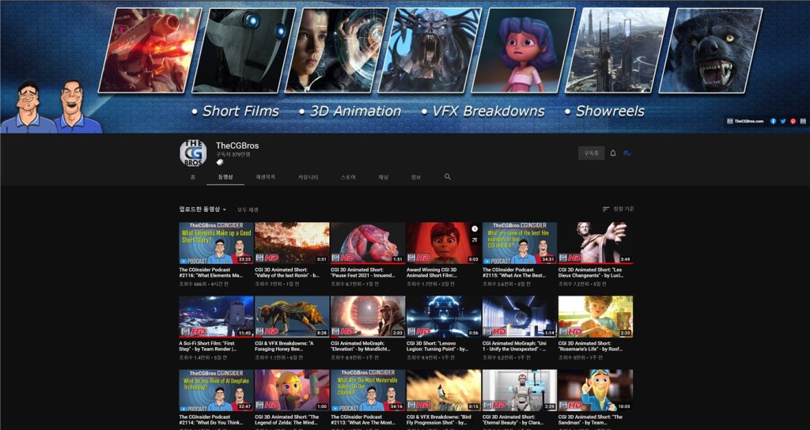Play the Les Dieux Changeants statue thumbnail
Image resolution: width=810 pixels, height=430 pixels.
596,243
